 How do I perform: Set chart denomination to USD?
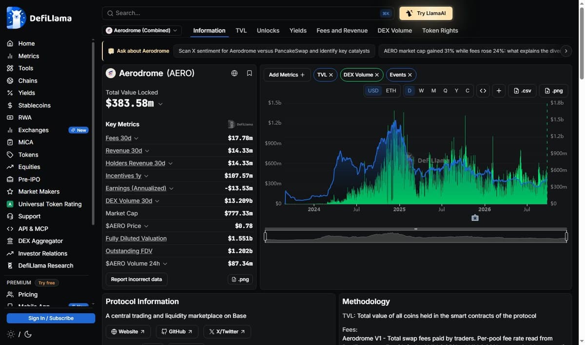tap(373, 91)
